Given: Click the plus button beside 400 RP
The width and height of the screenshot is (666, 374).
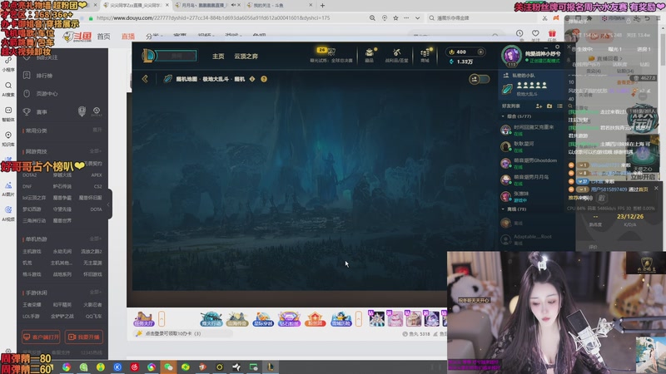Looking at the screenshot, I should (480, 52).
